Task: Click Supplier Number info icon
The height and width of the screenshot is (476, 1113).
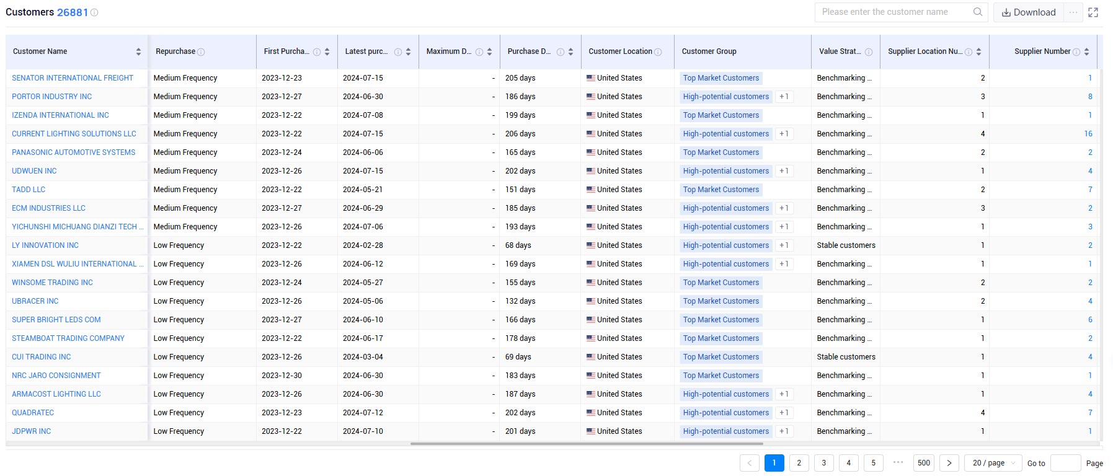Action: coord(1076,52)
